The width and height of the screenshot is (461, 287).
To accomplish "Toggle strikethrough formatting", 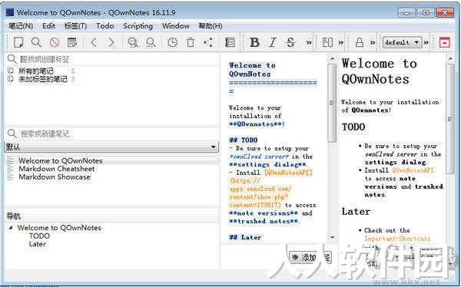I will click(290, 43).
